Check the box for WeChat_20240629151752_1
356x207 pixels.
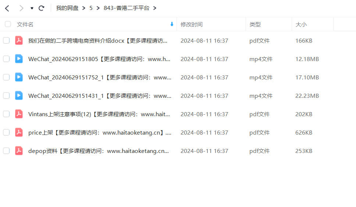click(6, 78)
